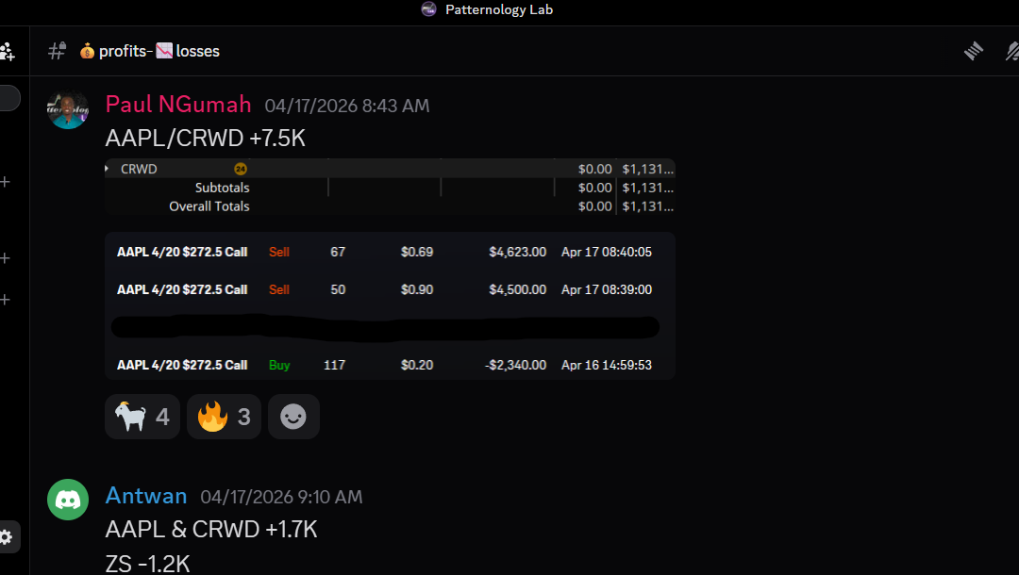
Task: Toggle the goat emoji reaction with 4
Action: 142,417
